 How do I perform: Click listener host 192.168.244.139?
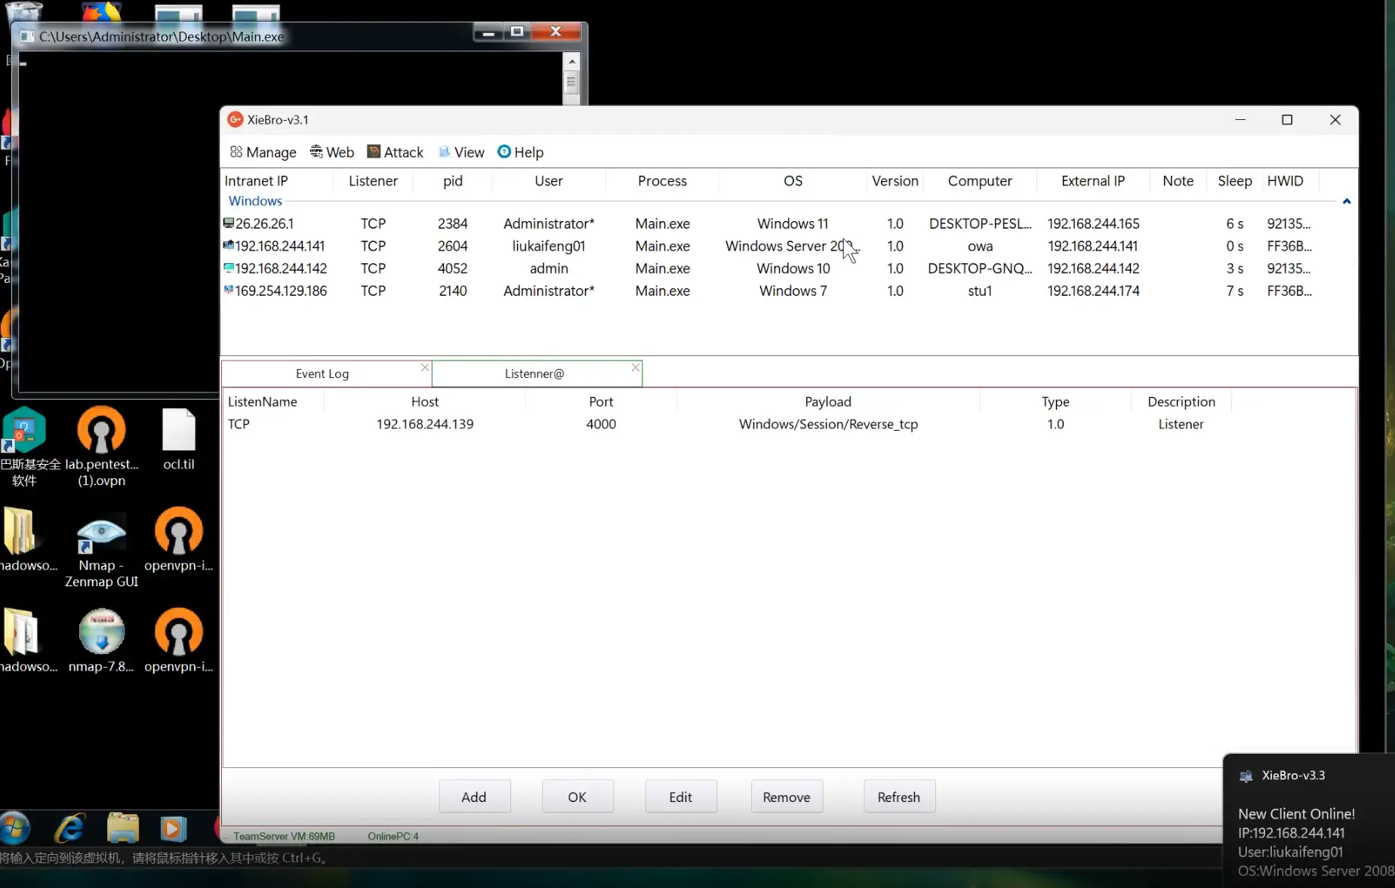425,424
